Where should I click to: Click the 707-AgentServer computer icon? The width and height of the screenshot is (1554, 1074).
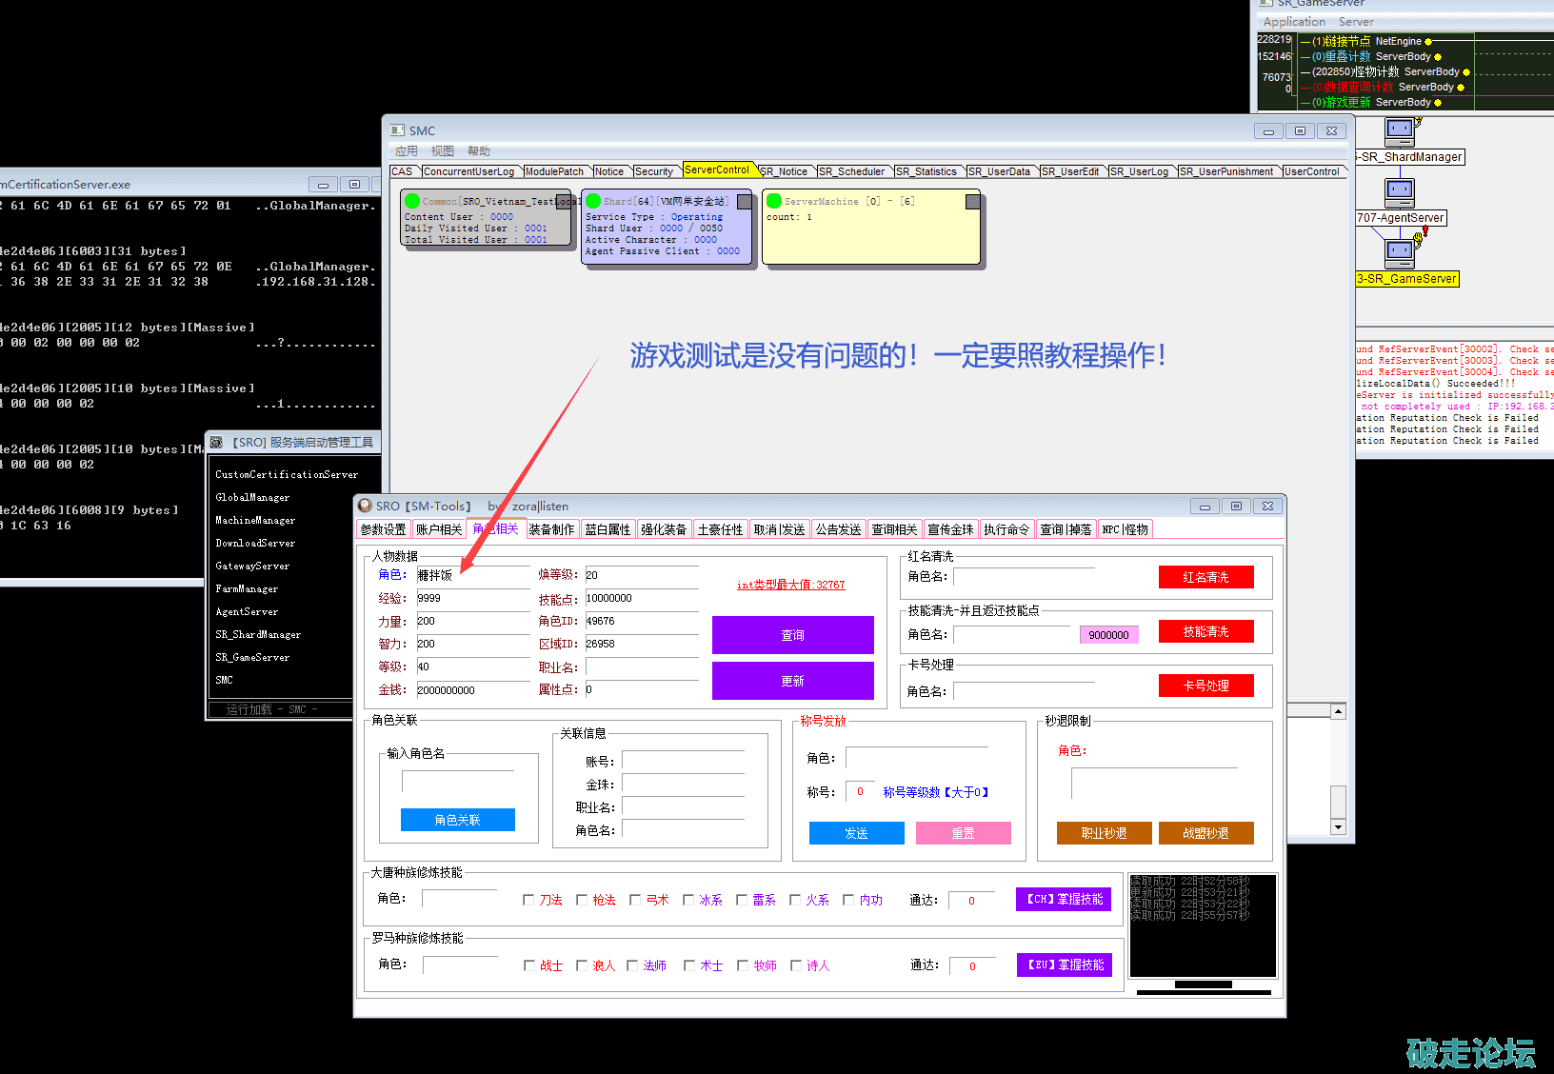[1400, 191]
